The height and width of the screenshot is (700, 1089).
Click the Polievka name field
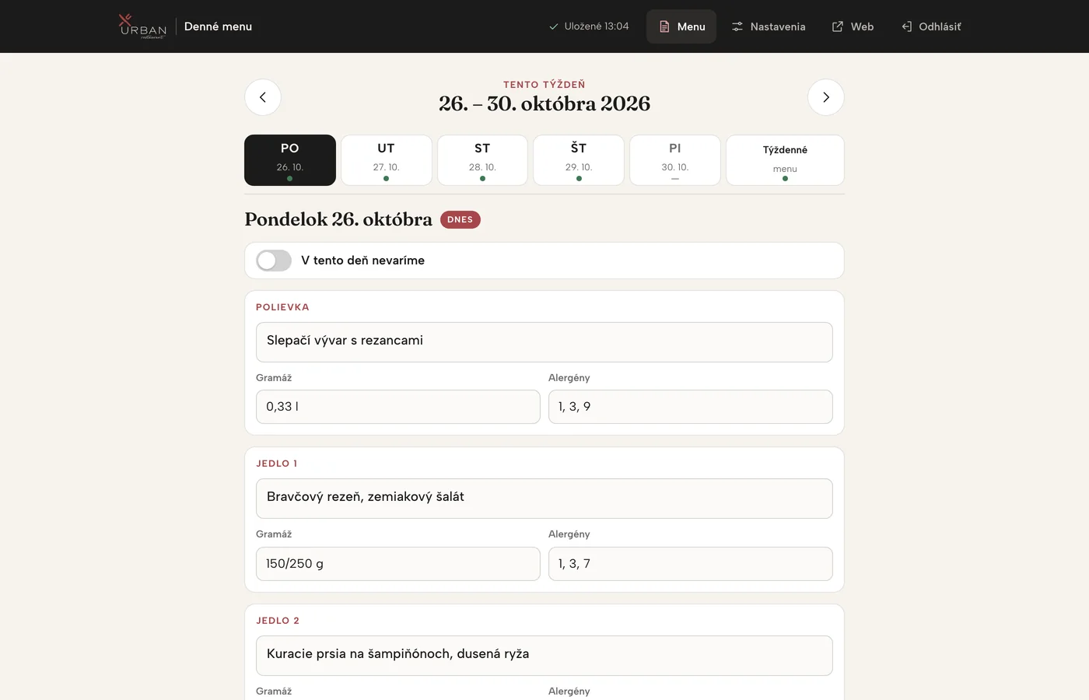544,342
